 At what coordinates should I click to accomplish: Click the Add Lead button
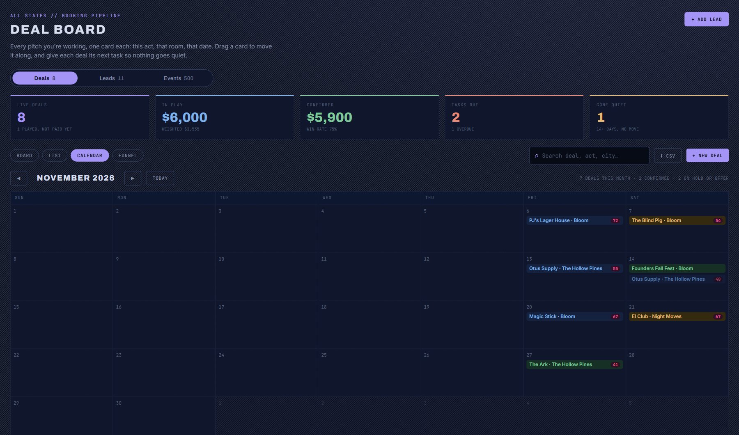point(706,19)
